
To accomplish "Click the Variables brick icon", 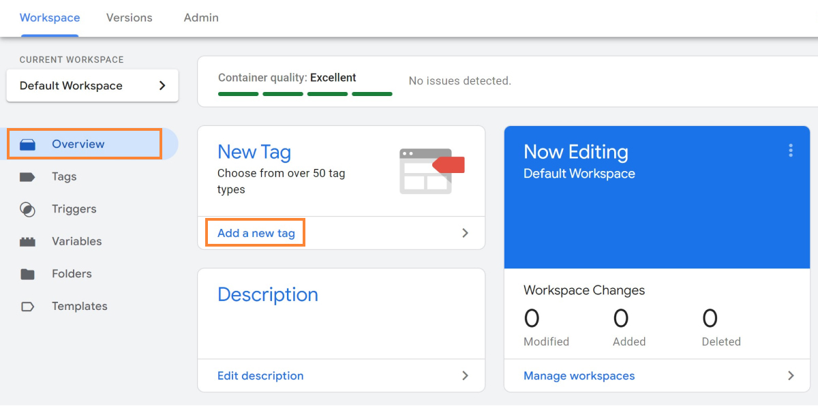I will point(27,242).
